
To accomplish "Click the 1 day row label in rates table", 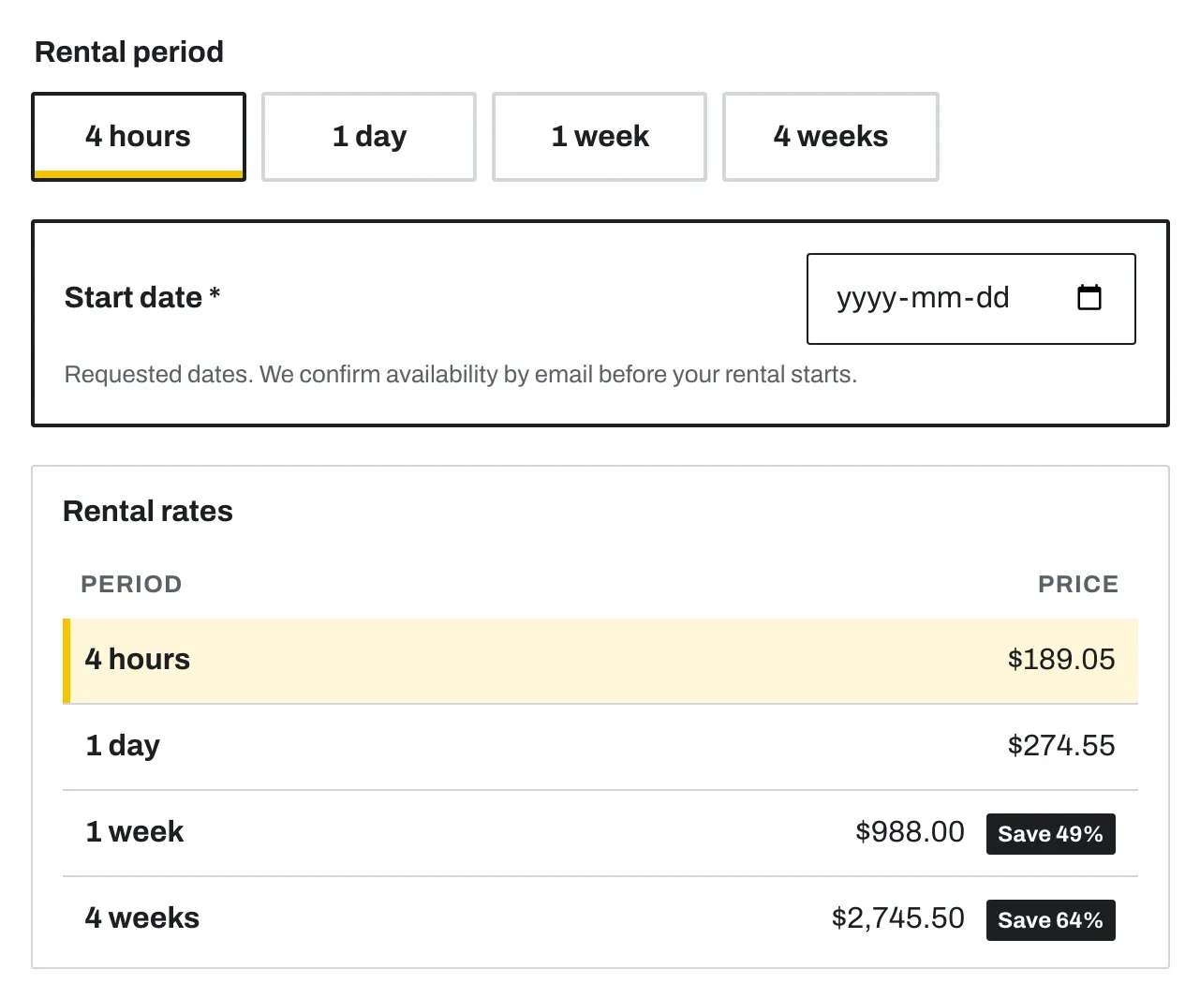I will (x=123, y=746).
